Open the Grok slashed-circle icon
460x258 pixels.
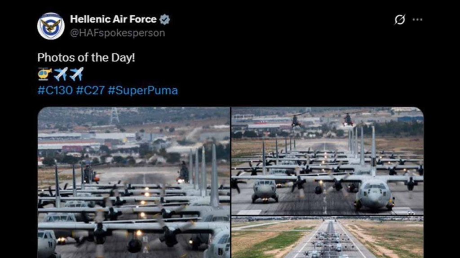pos(399,20)
